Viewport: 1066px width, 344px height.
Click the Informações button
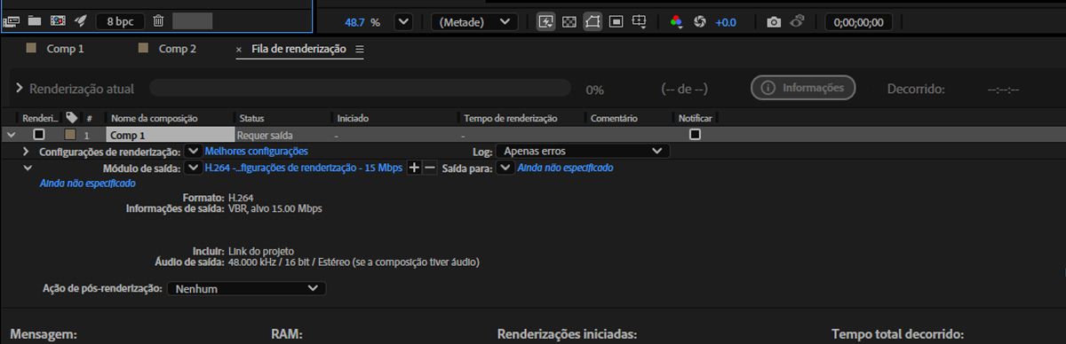coord(803,88)
